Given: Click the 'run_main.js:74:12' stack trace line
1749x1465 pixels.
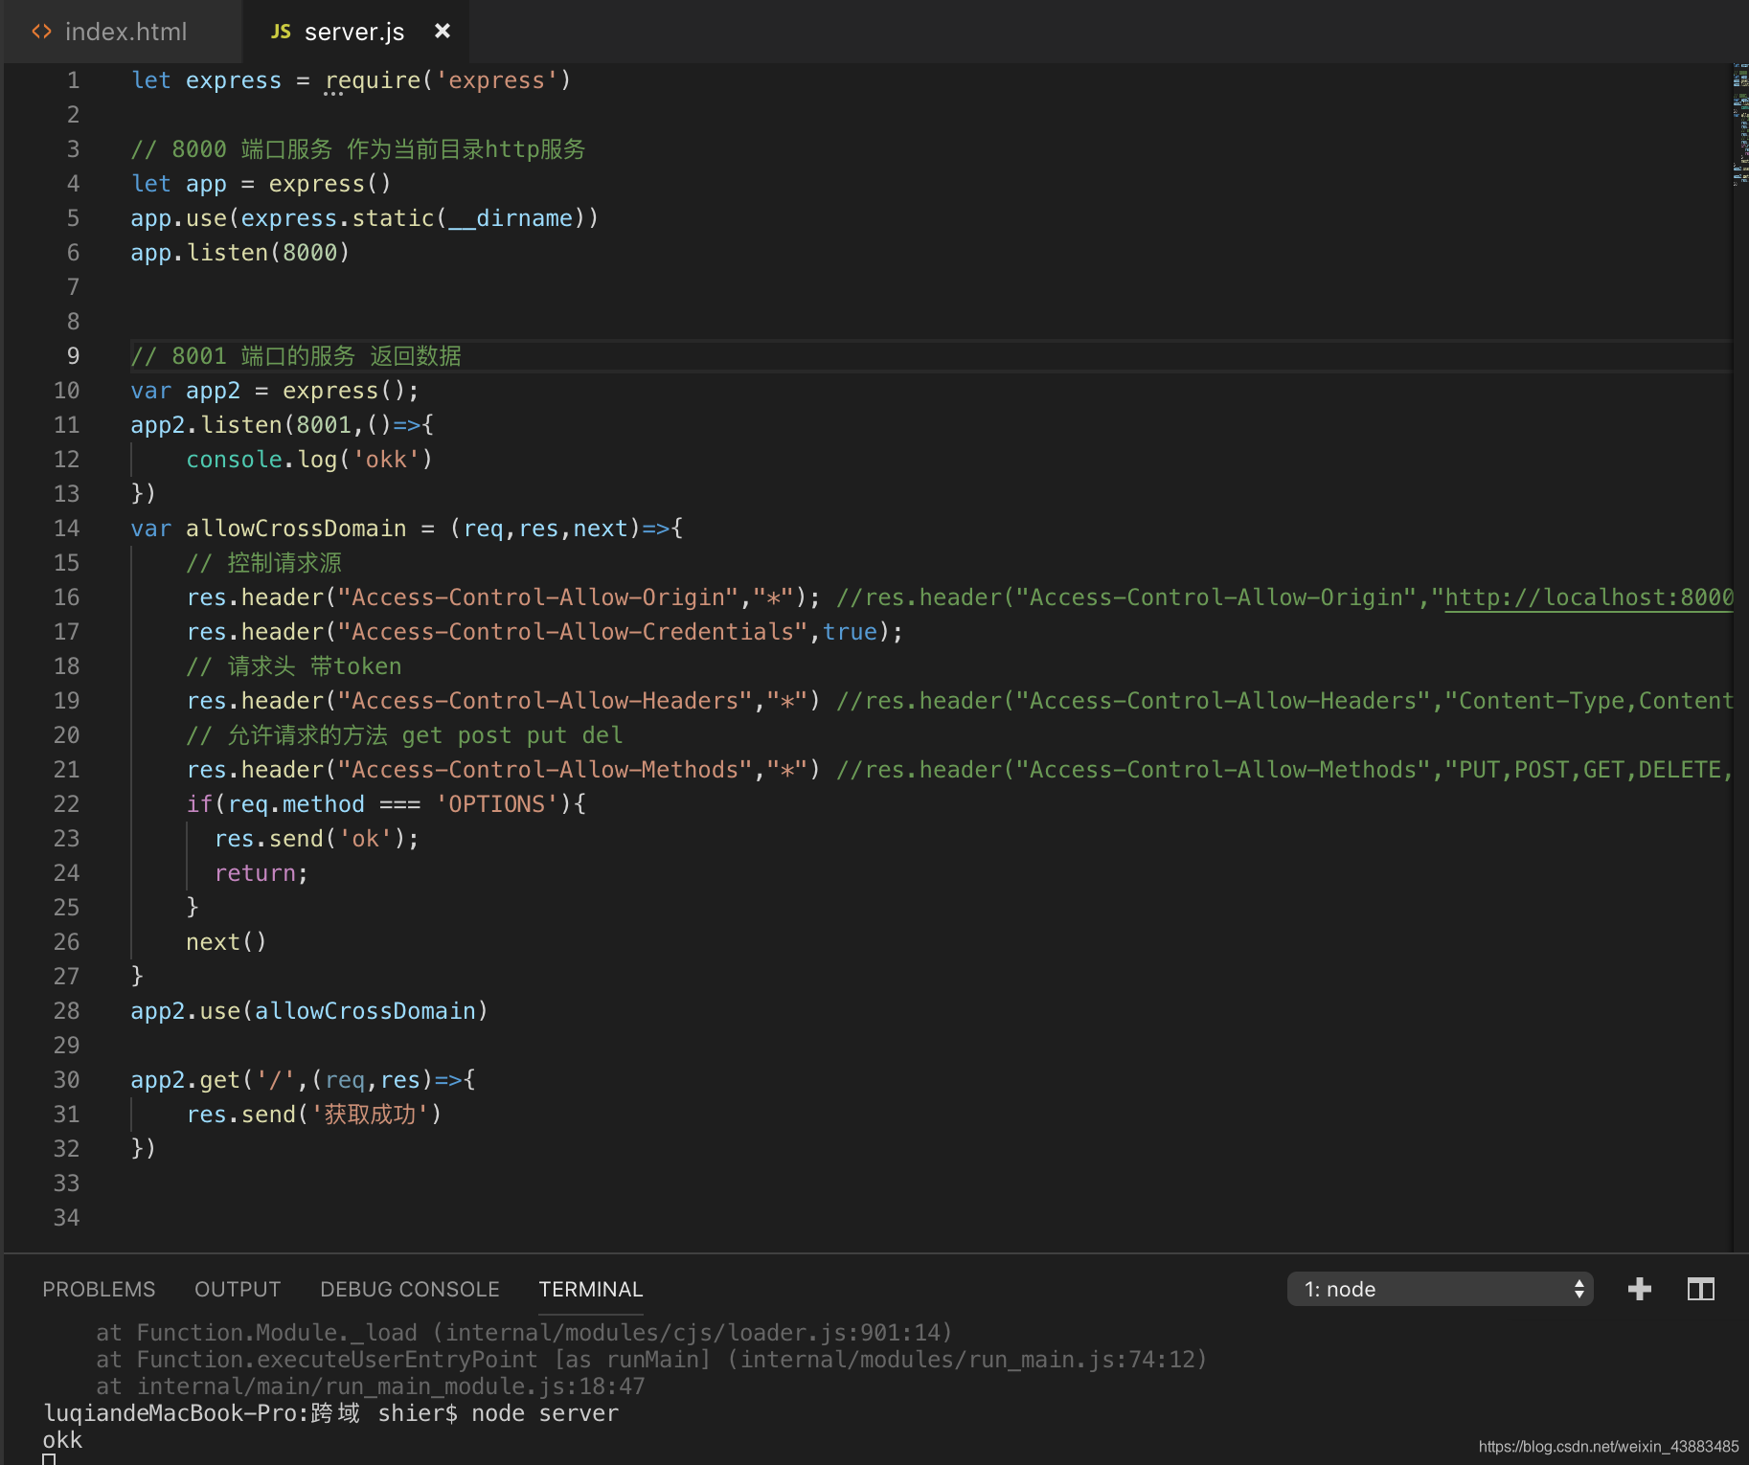Looking at the screenshot, I should 651,1360.
